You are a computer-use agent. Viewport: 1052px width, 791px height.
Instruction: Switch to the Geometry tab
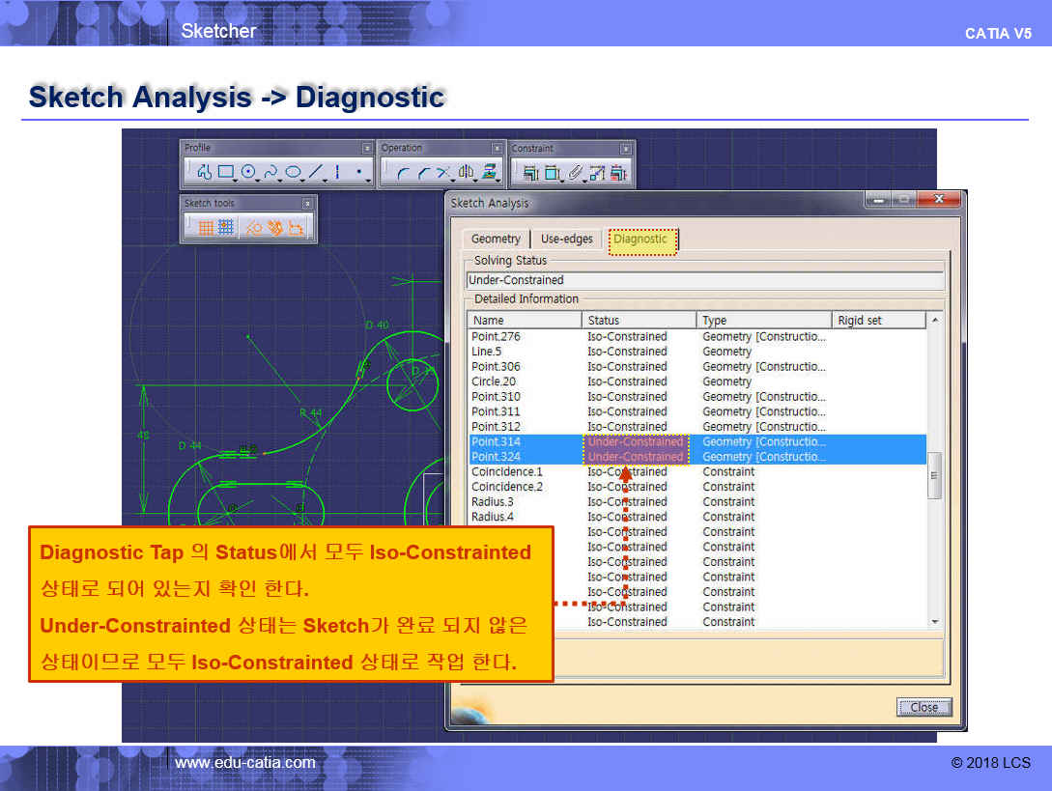tap(496, 240)
